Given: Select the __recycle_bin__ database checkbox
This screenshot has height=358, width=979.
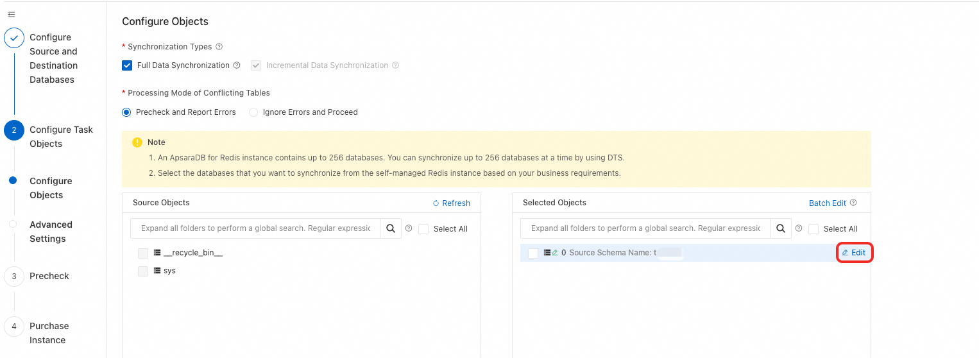Looking at the screenshot, I should pos(143,253).
